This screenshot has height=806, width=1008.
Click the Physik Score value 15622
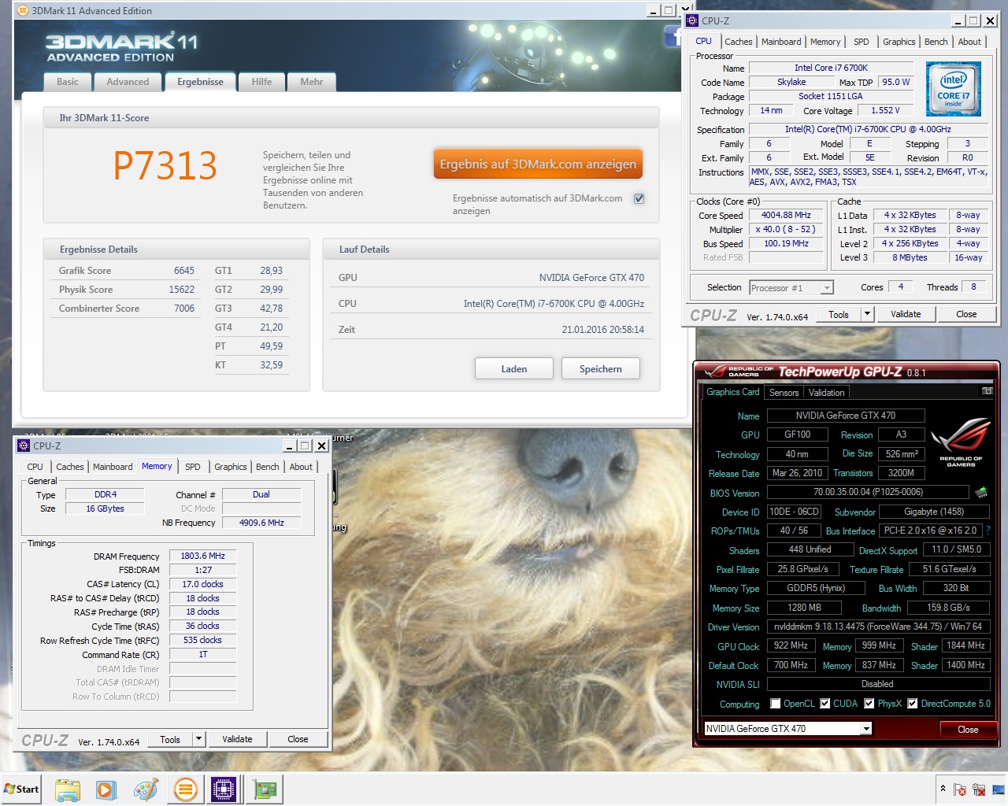[x=182, y=290]
